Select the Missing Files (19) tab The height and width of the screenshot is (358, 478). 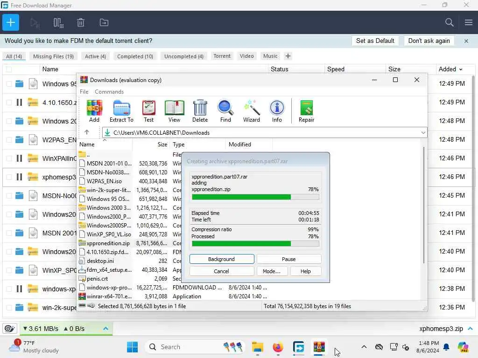click(x=53, y=56)
